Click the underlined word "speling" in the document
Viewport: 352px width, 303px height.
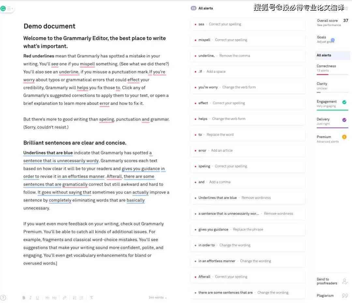[107, 119]
